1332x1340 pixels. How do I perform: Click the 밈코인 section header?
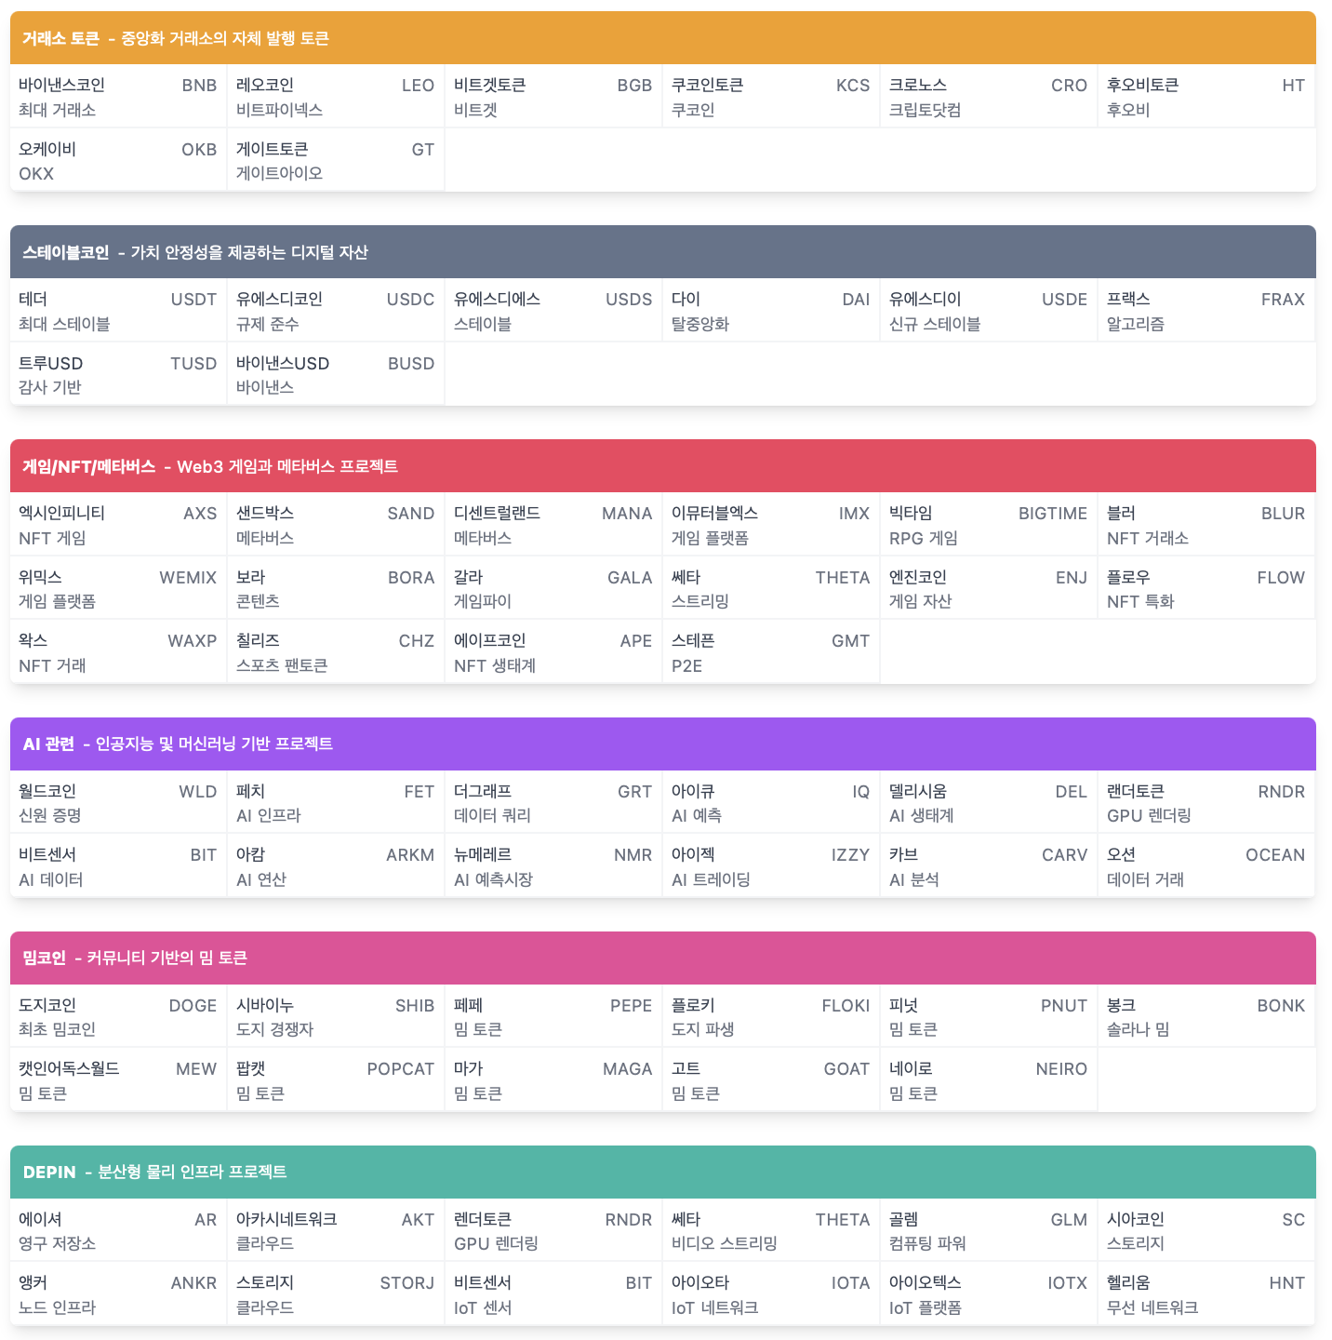(663, 958)
